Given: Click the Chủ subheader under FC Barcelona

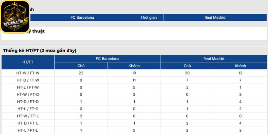Looking at the screenshot, I should tap(81, 66).
